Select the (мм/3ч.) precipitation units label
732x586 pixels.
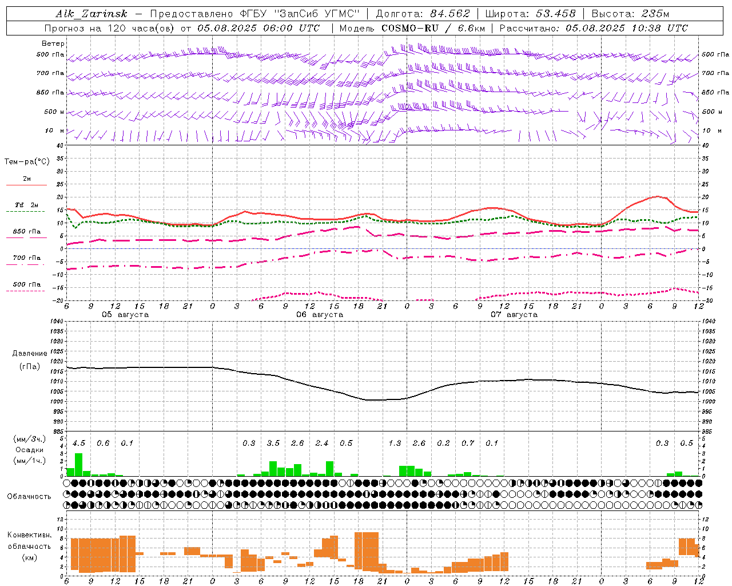[x=30, y=439]
